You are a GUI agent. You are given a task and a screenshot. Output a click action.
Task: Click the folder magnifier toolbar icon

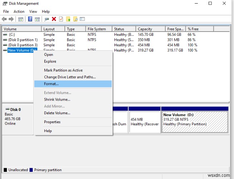click(75, 19)
